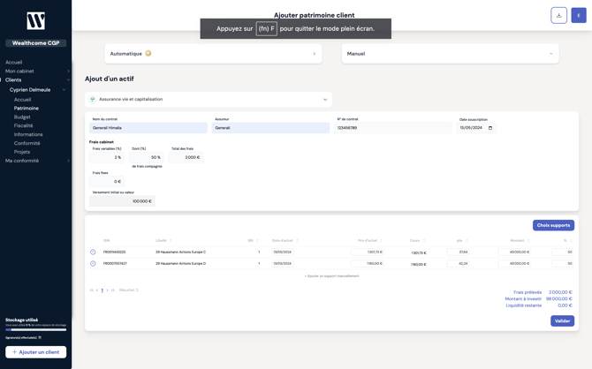Open Budget in the sidebar

(22, 117)
